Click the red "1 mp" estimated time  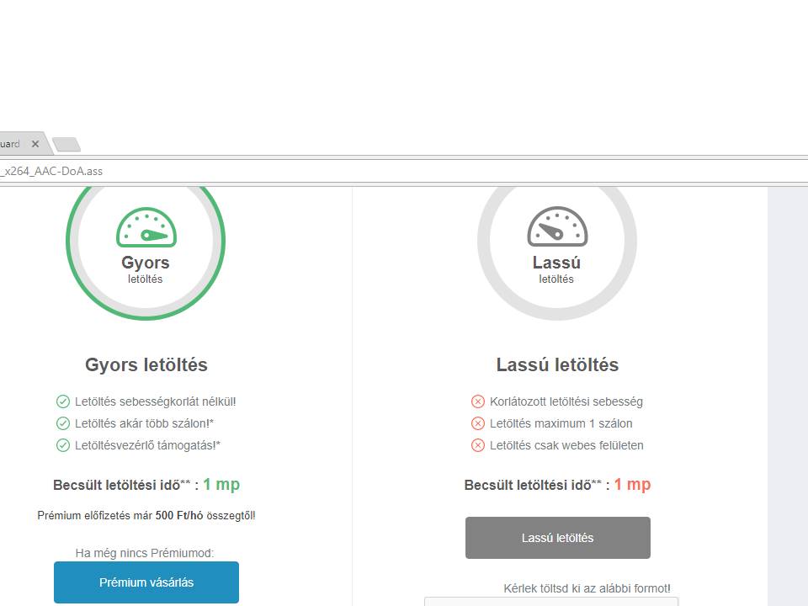pos(632,485)
